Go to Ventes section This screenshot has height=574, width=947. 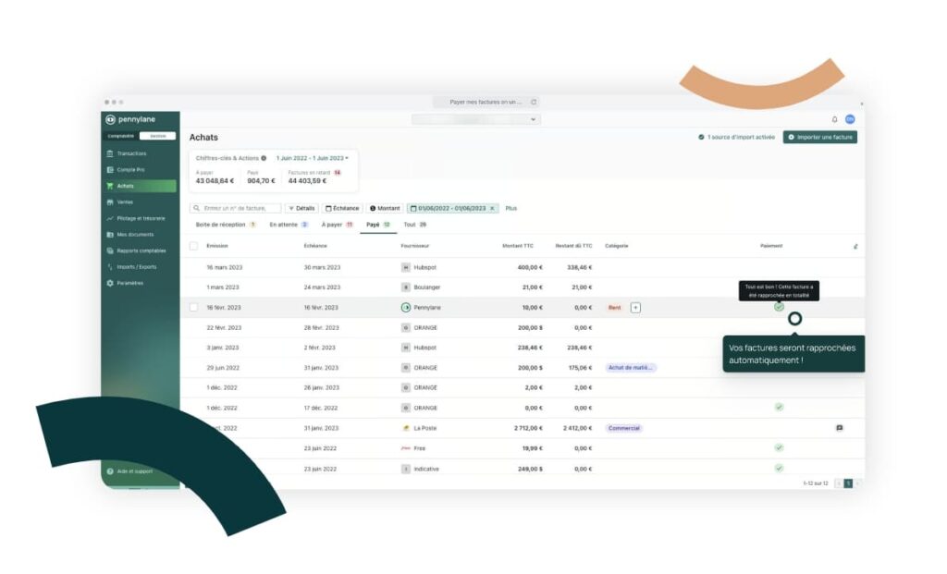click(x=125, y=202)
